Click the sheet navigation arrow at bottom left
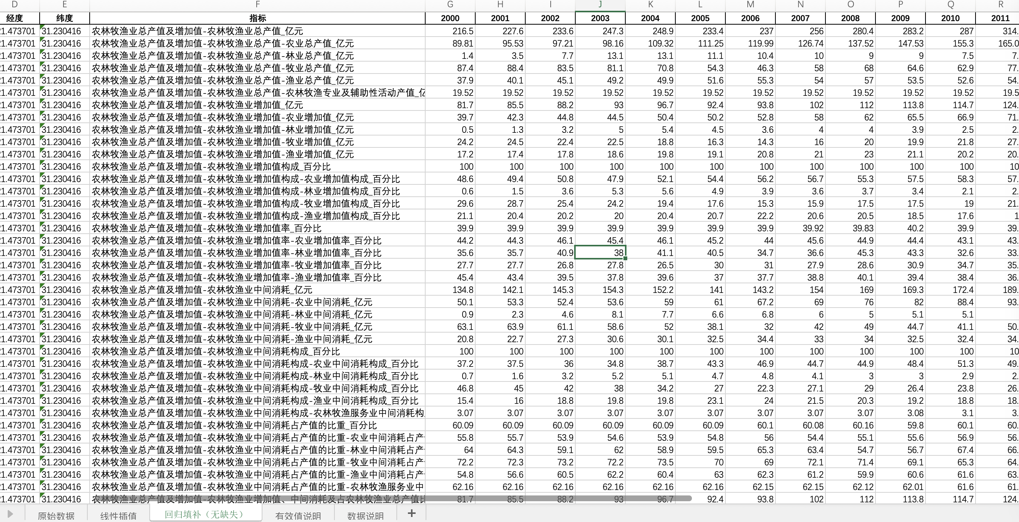 [10, 514]
